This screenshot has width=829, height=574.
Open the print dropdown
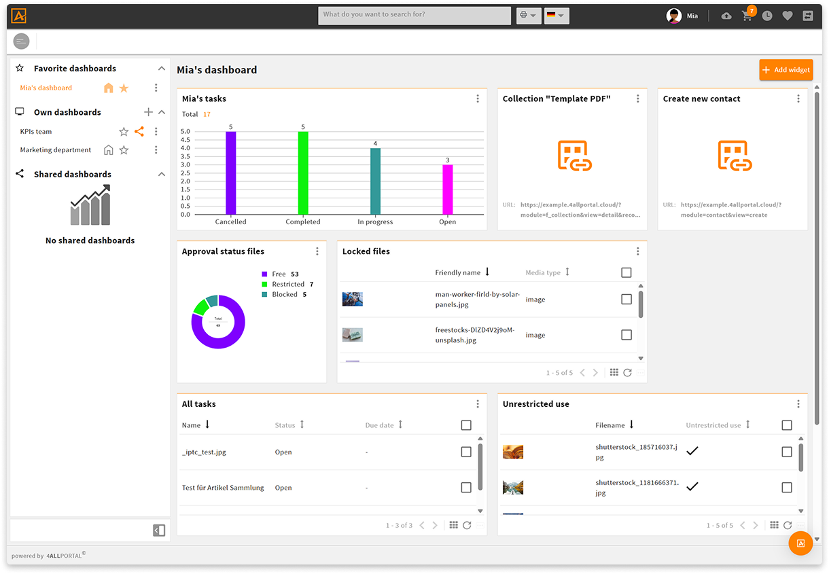tap(529, 16)
